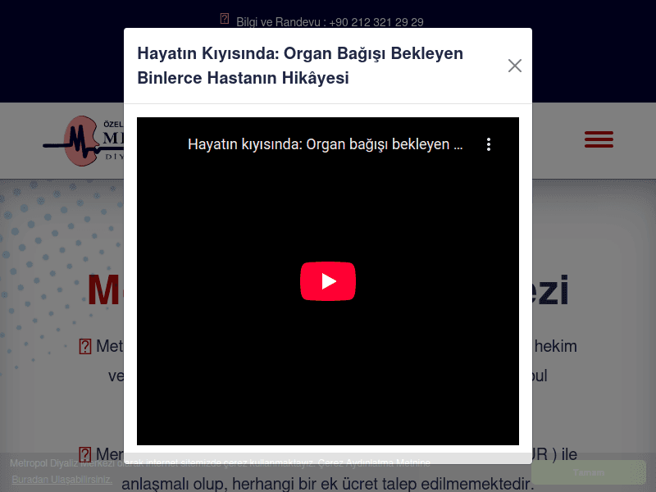The image size is (656, 492).
Task: Dismiss the video popup with the X
Action: (515, 66)
